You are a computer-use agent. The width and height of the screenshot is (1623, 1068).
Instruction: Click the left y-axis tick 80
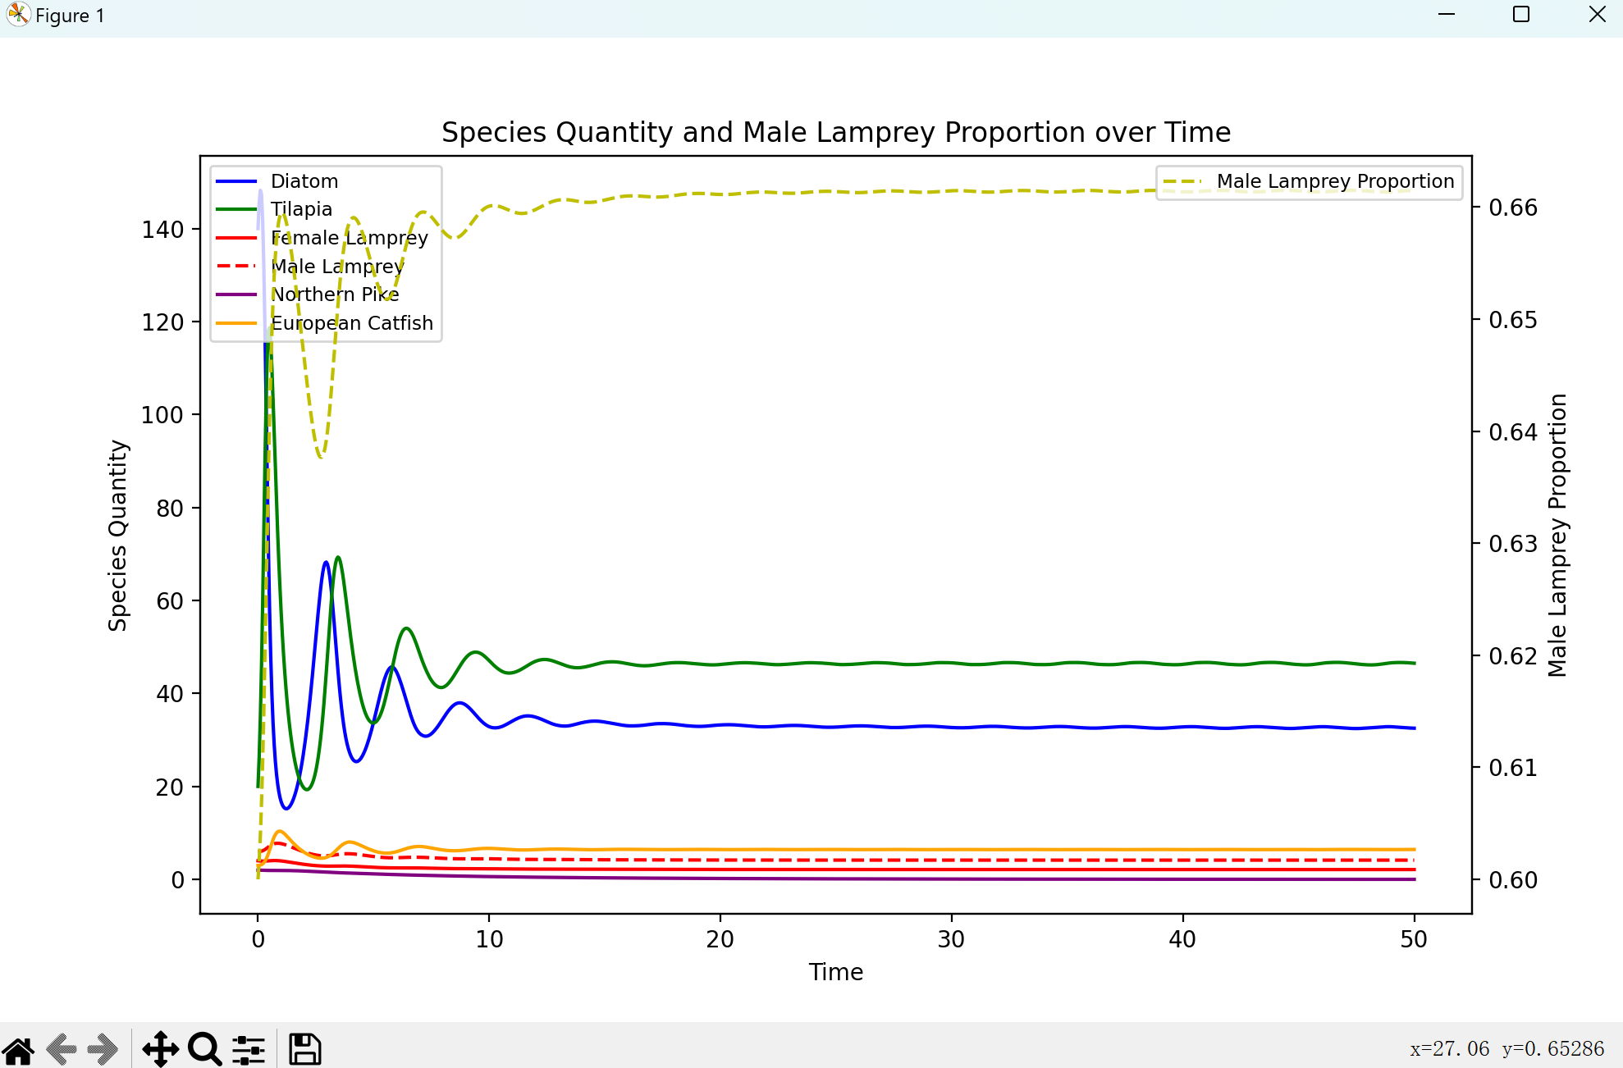(x=170, y=509)
